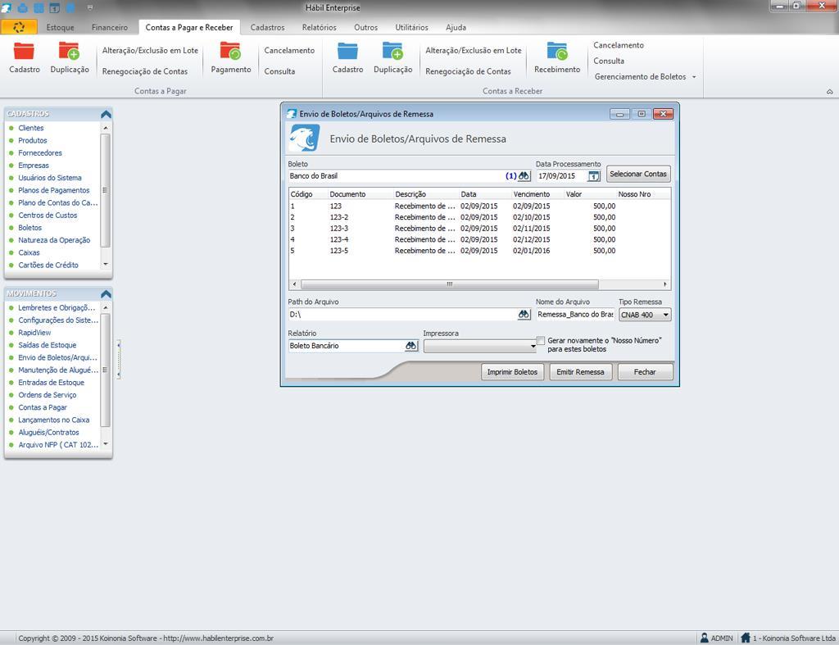
Task: Click the Fechar button
Action: coord(645,372)
